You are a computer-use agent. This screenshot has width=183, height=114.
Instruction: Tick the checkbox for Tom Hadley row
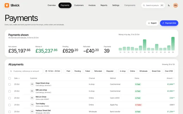9,105
